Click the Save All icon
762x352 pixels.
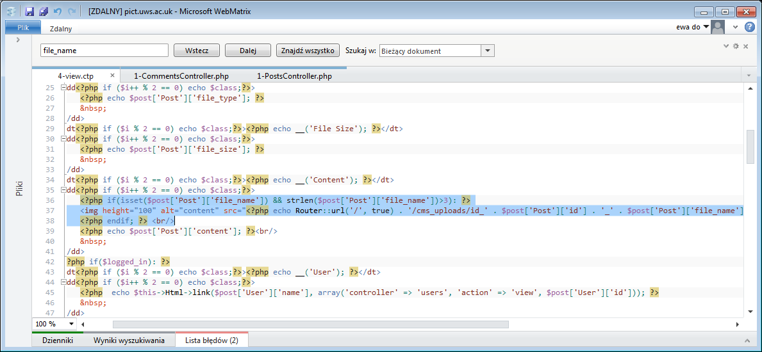[44, 11]
